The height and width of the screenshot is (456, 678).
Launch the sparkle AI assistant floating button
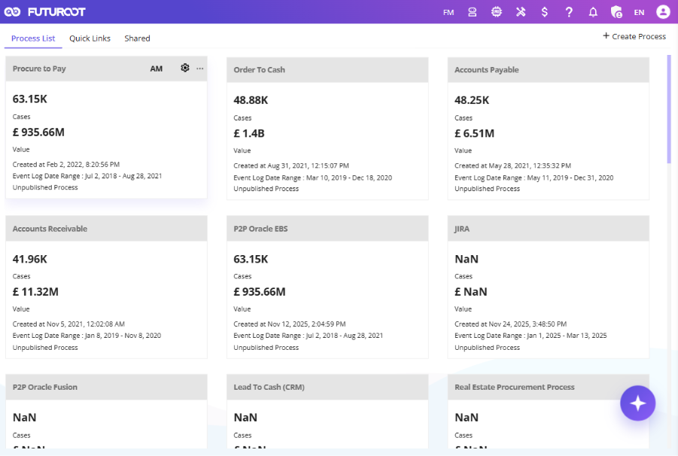[x=638, y=403]
